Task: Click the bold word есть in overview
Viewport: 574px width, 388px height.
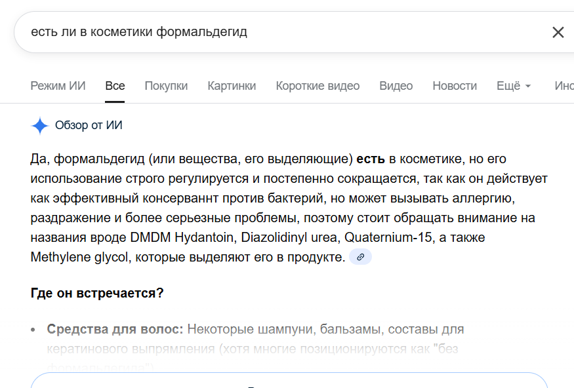Action: [371, 159]
